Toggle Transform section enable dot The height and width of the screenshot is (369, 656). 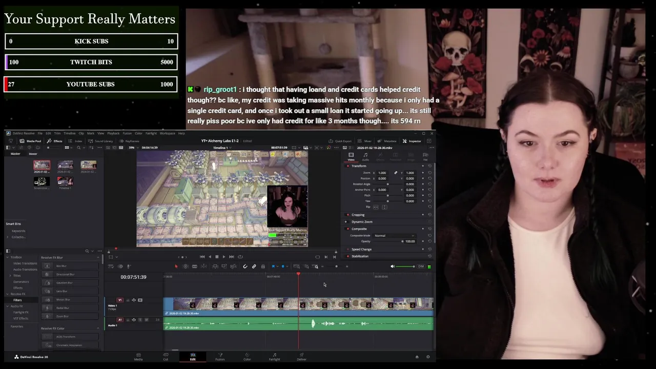click(x=348, y=166)
